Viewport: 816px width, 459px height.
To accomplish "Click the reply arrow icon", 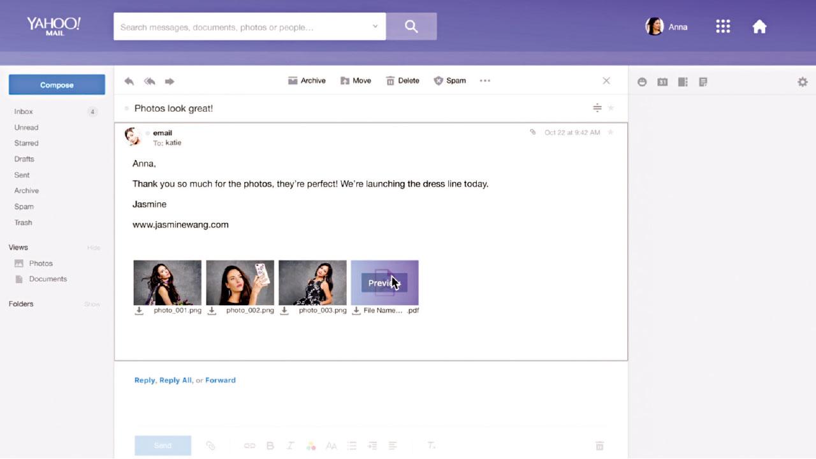I will 129,81.
